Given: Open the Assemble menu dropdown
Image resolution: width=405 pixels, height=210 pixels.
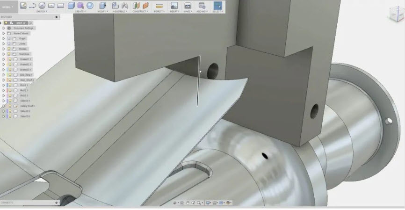Looking at the screenshot, I should [x=119, y=11].
